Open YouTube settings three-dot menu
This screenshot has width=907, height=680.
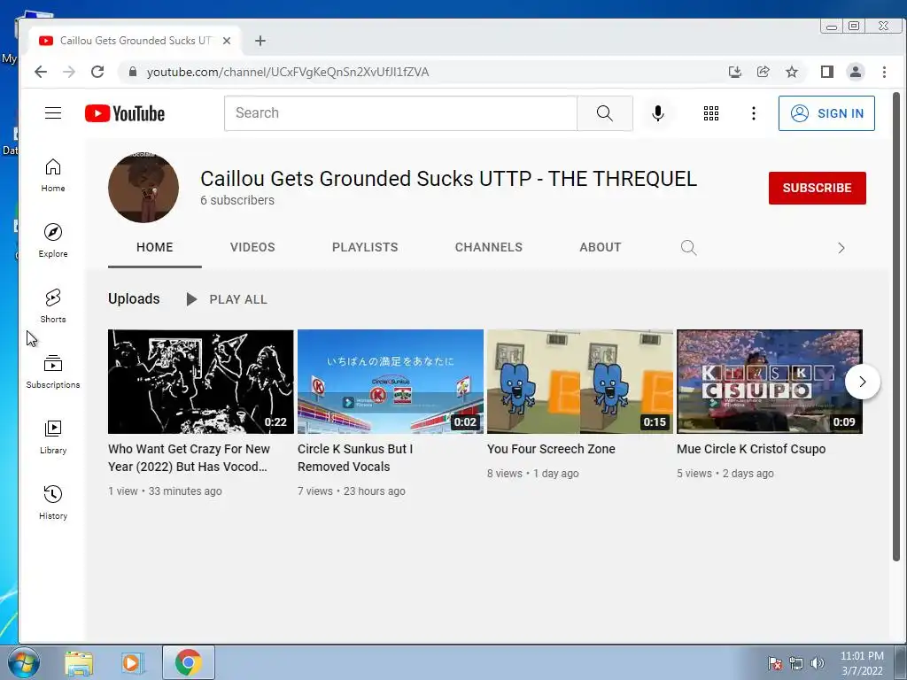pyautogui.click(x=753, y=113)
